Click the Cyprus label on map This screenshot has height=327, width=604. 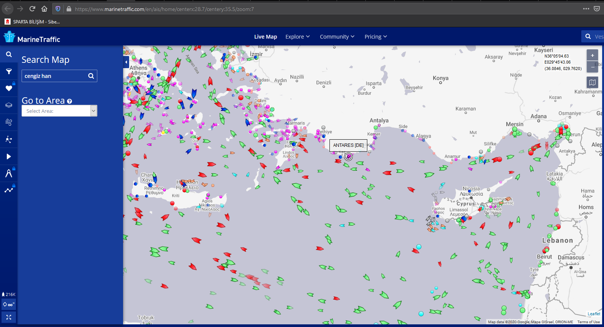coord(466,204)
